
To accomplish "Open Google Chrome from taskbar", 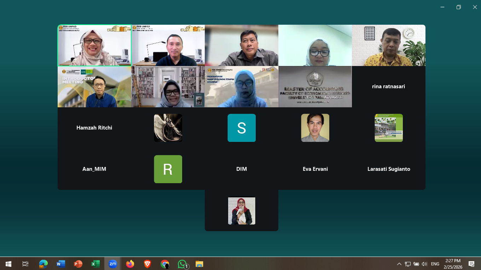I will (165, 264).
